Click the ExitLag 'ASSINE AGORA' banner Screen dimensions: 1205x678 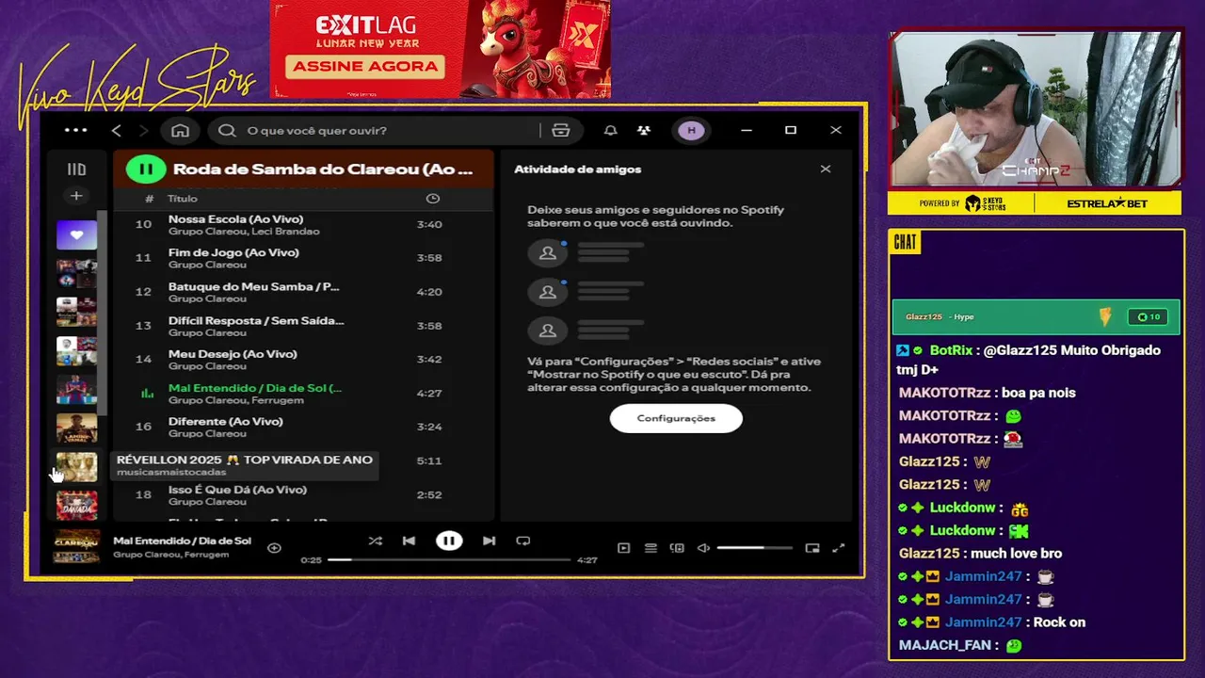click(366, 66)
